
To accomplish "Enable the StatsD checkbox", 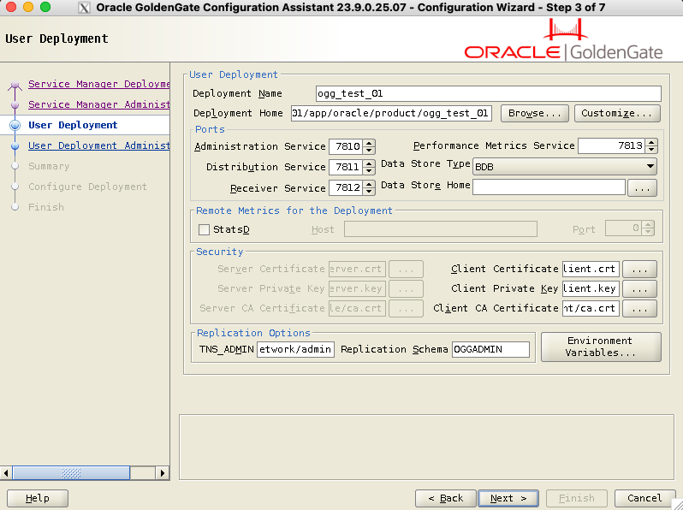I will 204,229.
